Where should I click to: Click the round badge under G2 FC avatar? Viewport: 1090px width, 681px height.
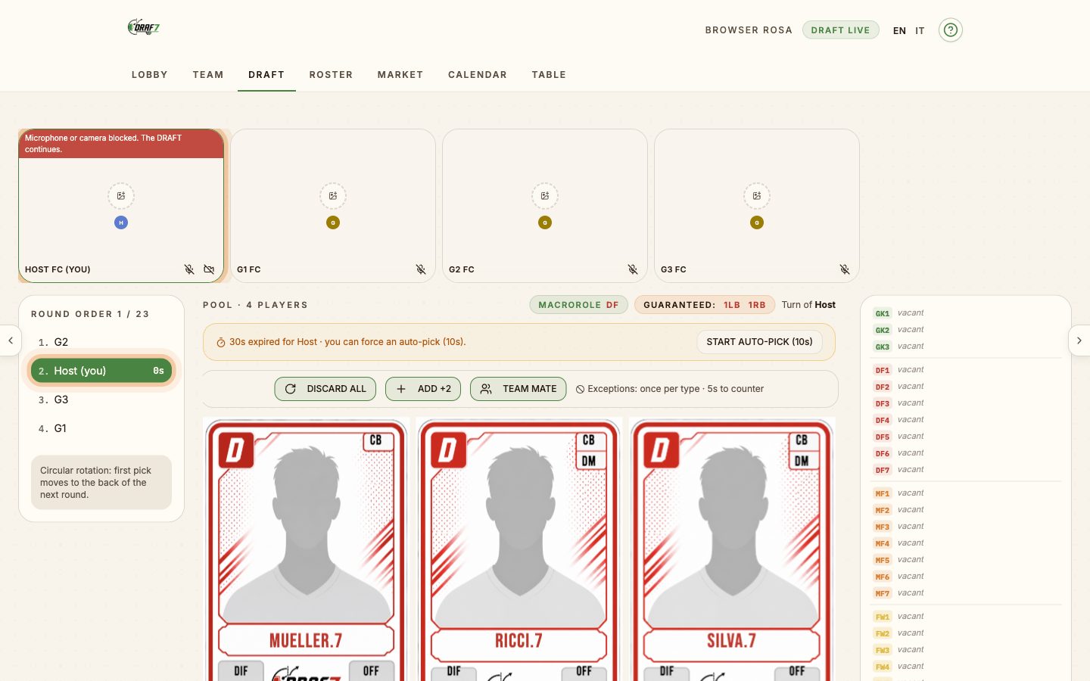click(x=545, y=222)
